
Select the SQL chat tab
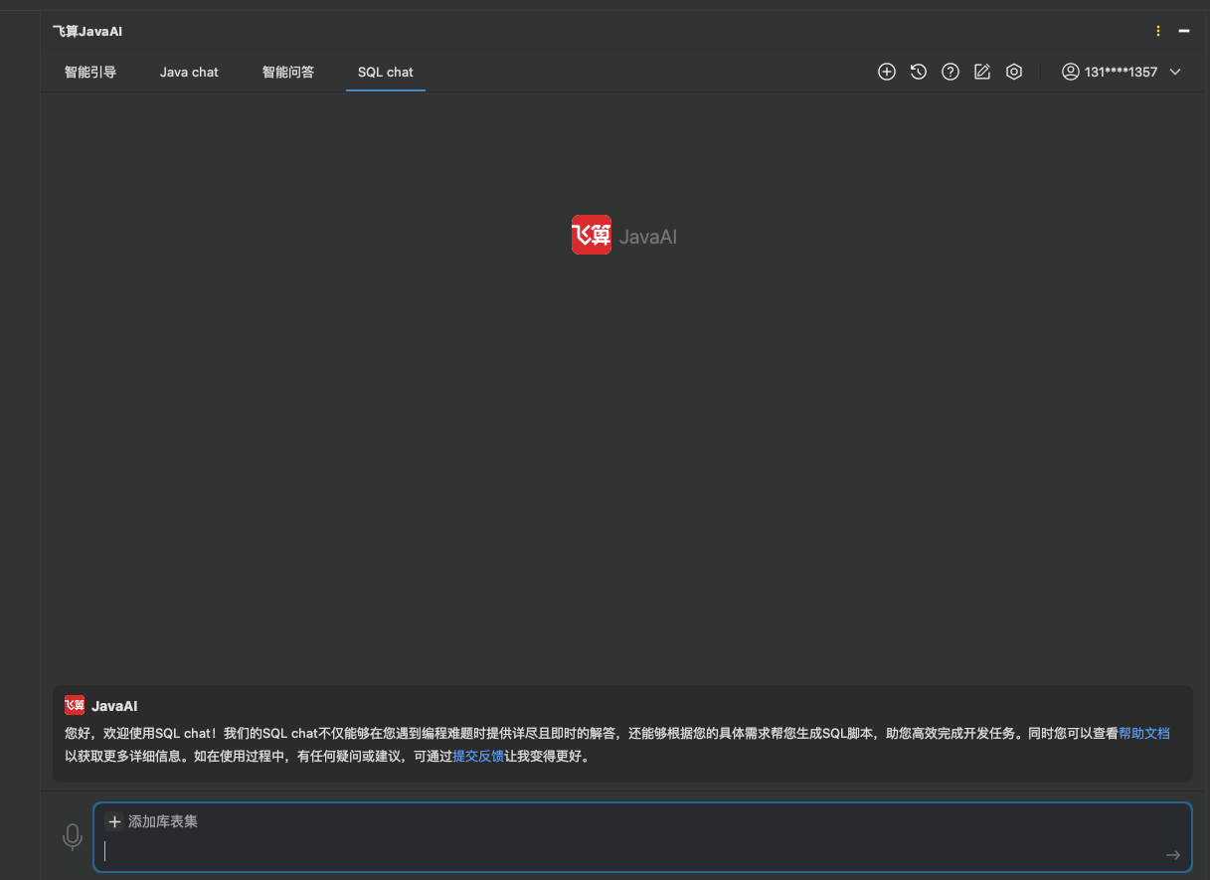coord(386,72)
